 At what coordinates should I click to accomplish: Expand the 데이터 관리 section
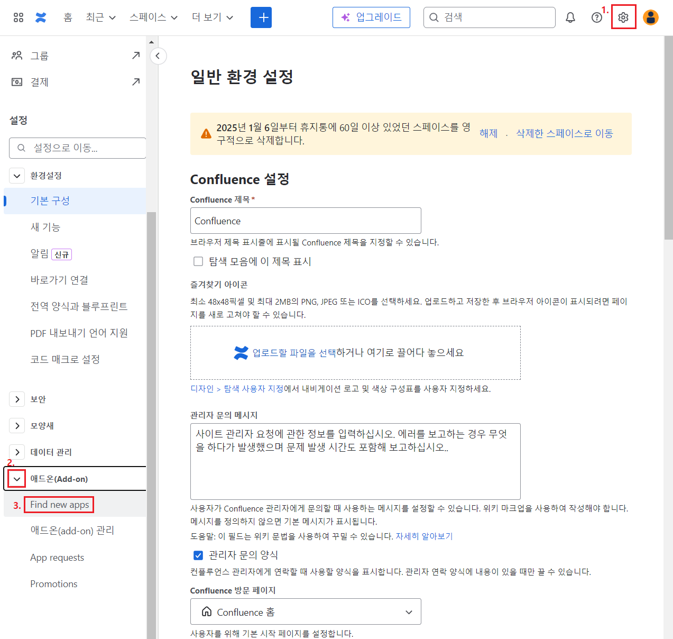tap(17, 452)
